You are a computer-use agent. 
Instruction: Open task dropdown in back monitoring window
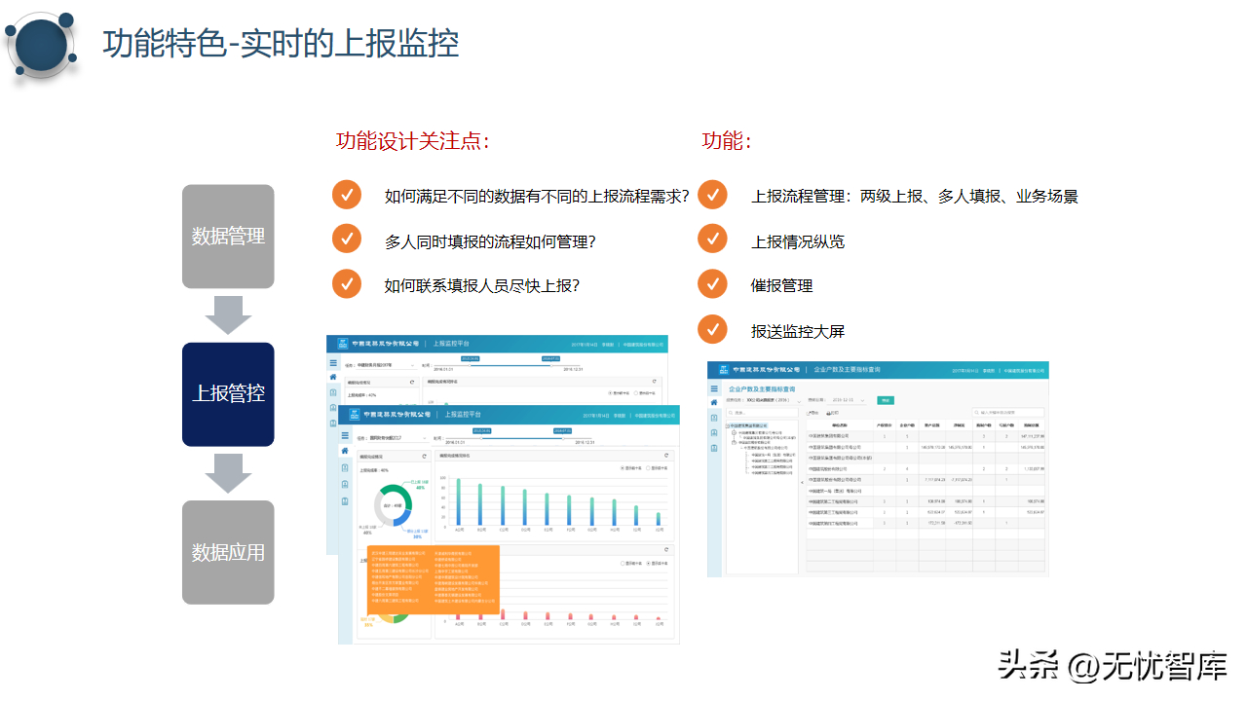(x=387, y=364)
